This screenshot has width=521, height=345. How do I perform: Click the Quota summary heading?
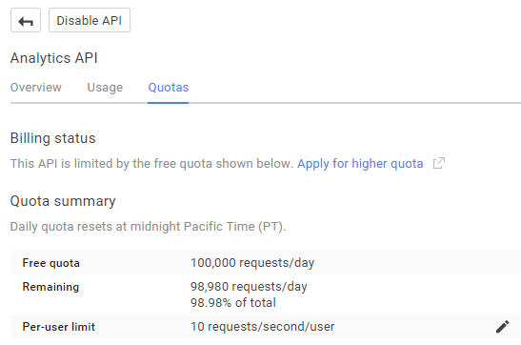[63, 201]
